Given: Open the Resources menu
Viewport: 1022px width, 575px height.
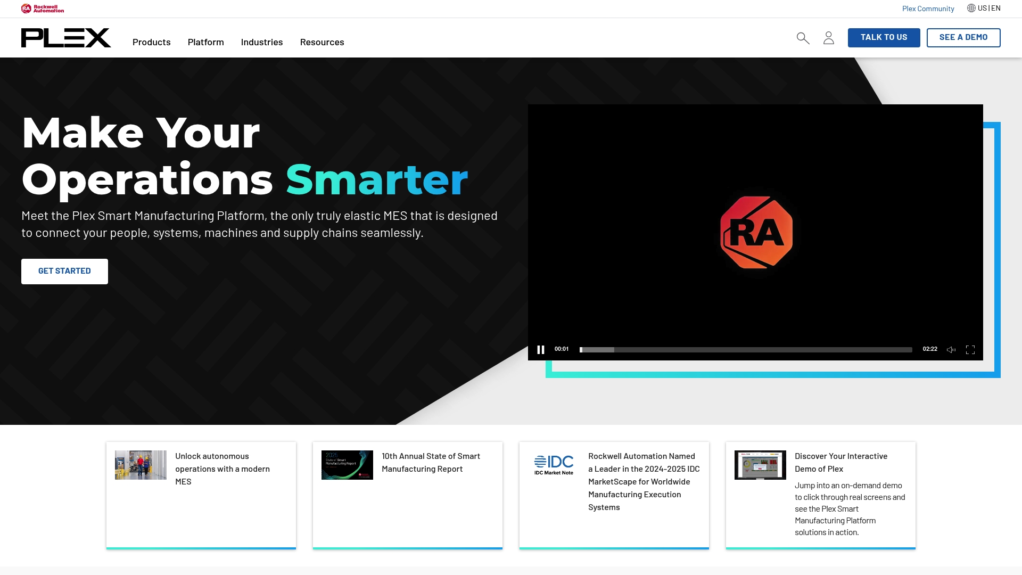Looking at the screenshot, I should tap(322, 42).
